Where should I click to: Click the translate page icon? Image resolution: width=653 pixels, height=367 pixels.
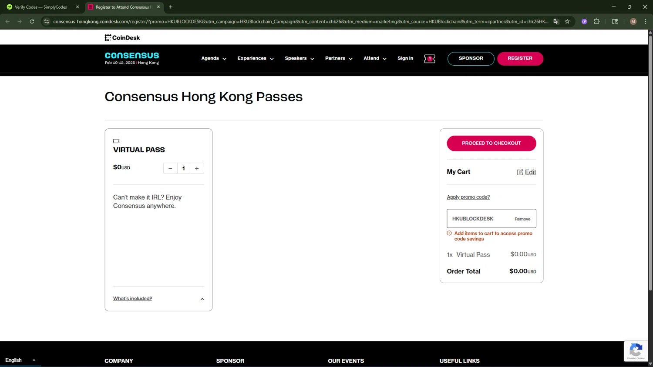[x=556, y=21]
